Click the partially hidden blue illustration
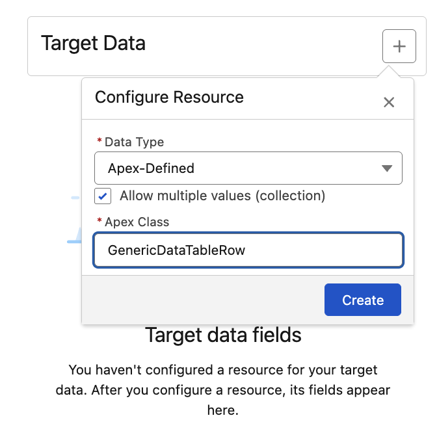This screenshot has width=437, height=433. pos(75,220)
